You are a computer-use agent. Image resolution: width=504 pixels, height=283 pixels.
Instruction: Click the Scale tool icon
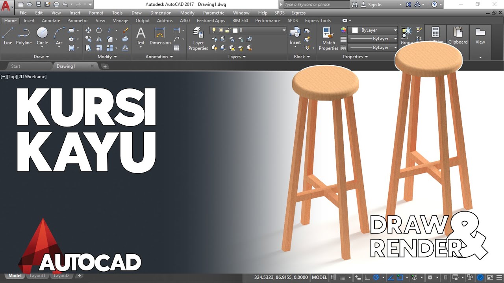click(x=99, y=48)
